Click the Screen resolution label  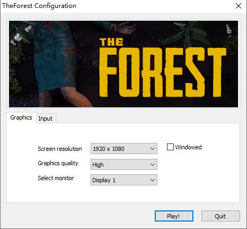click(x=60, y=149)
